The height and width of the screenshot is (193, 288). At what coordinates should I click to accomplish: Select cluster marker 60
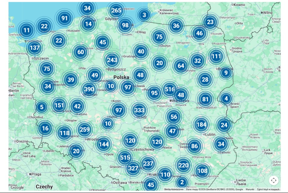[x=80, y=52]
